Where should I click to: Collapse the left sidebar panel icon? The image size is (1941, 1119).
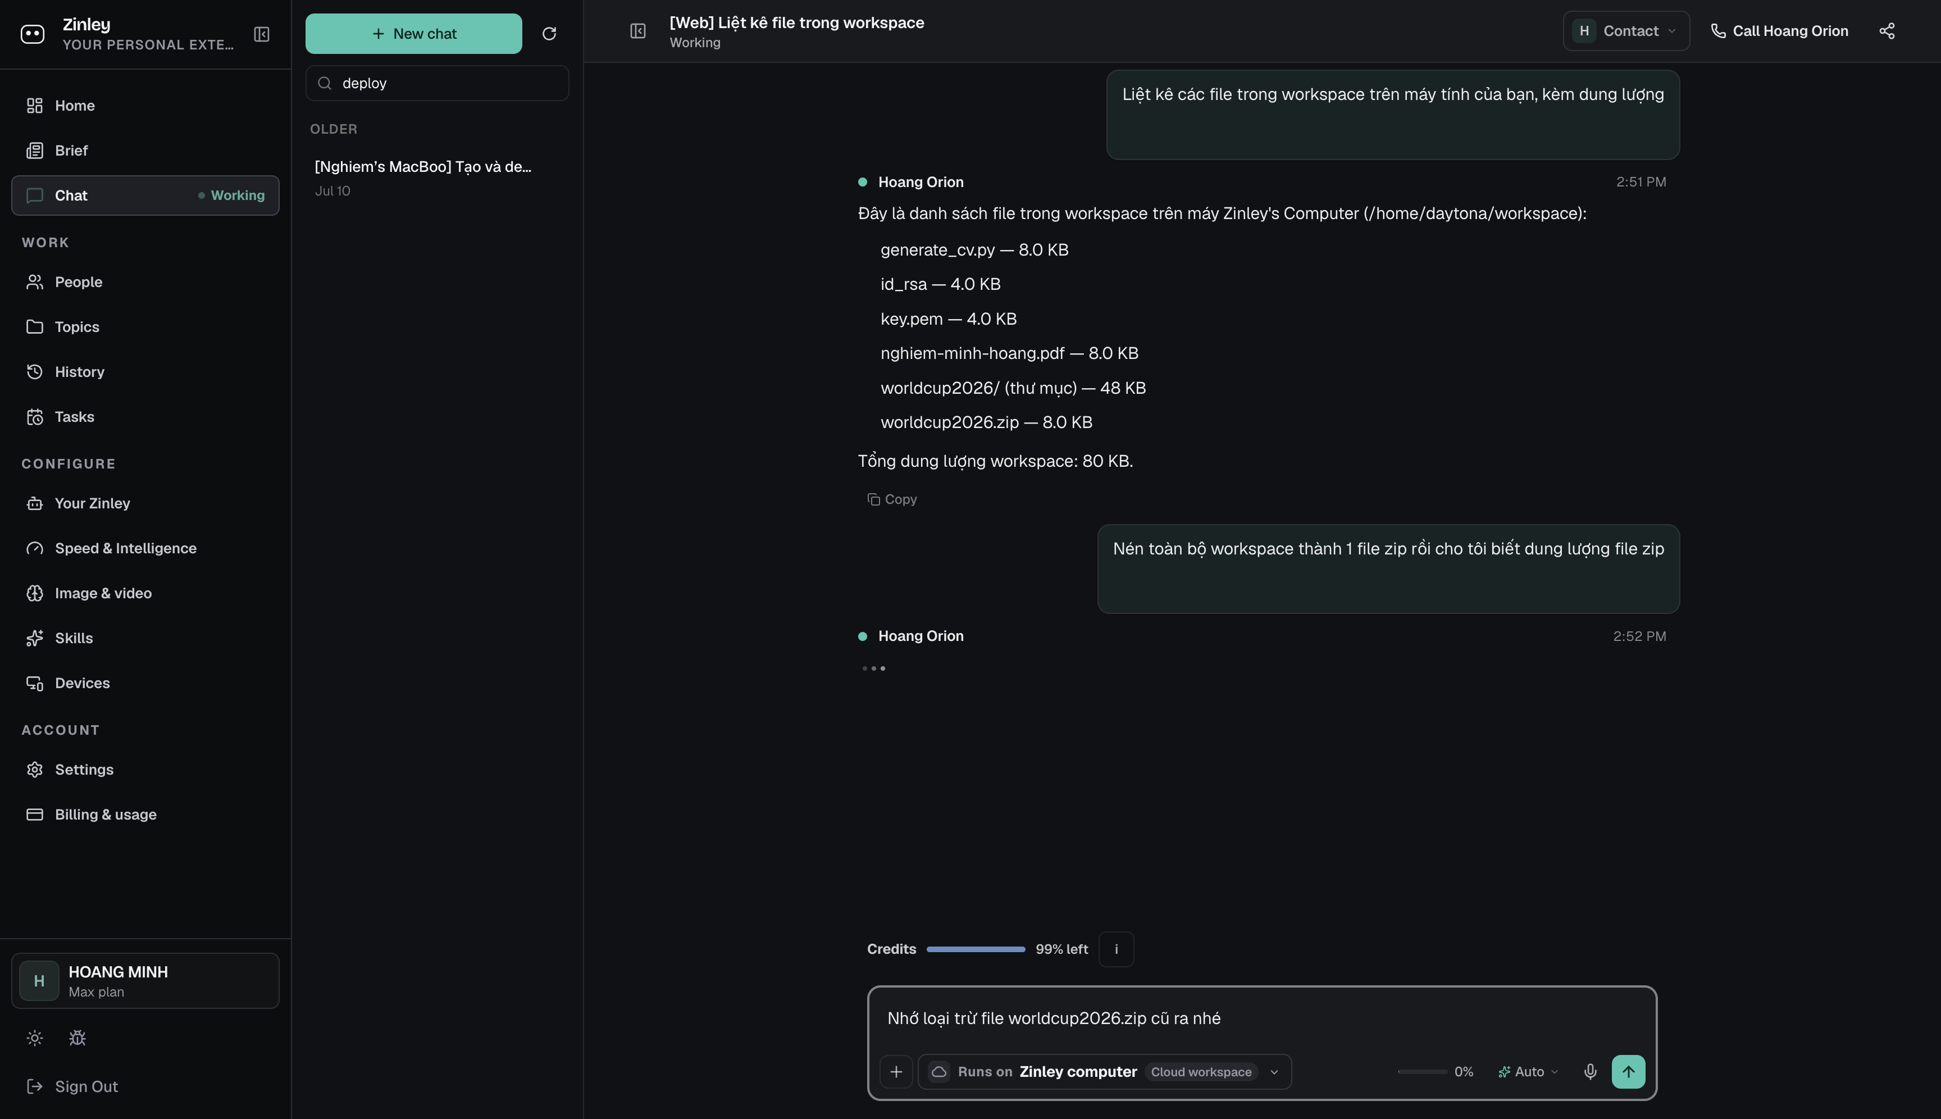(x=261, y=34)
